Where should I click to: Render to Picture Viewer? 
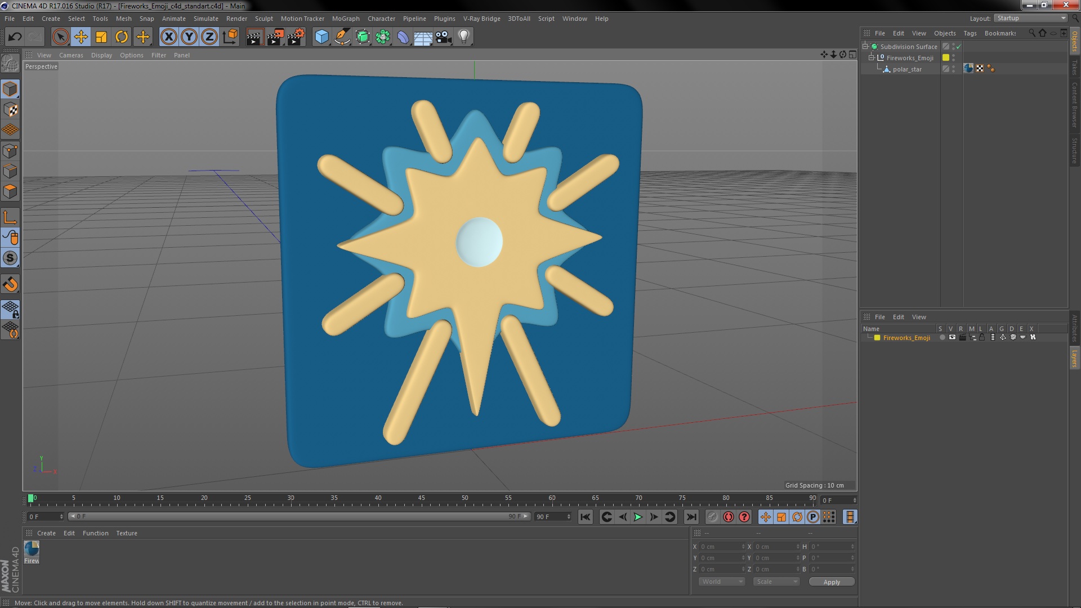275,37
